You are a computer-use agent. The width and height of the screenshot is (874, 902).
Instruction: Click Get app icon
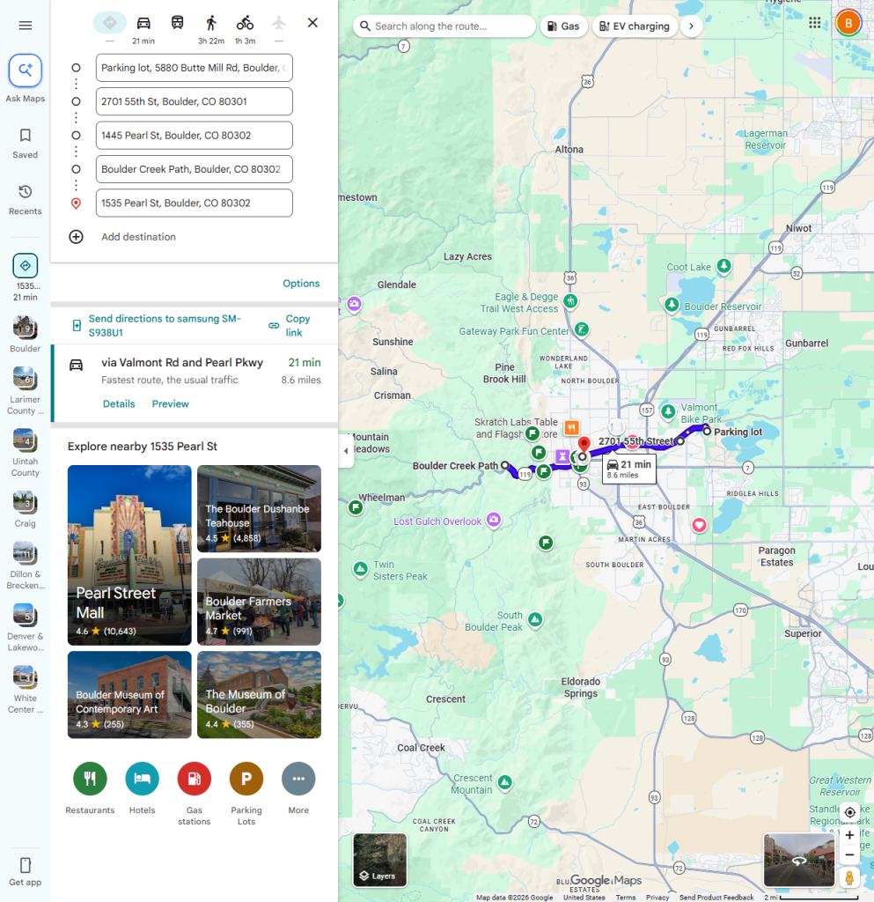[26, 865]
